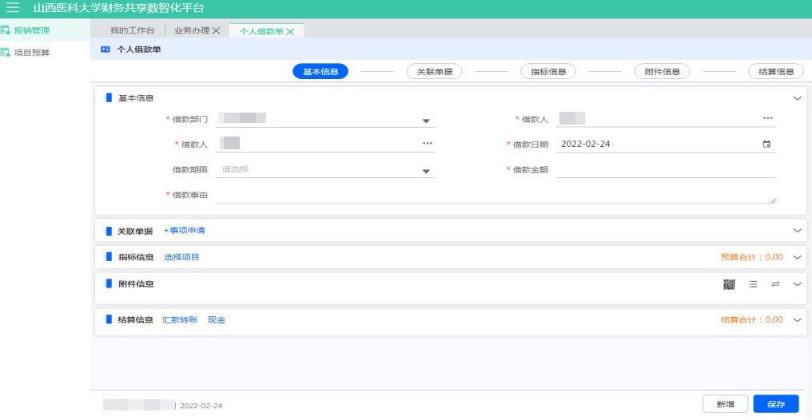Click the QR code icon in 附件信息

(x=729, y=284)
